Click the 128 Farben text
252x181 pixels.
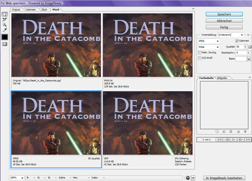tap(181, 164)
